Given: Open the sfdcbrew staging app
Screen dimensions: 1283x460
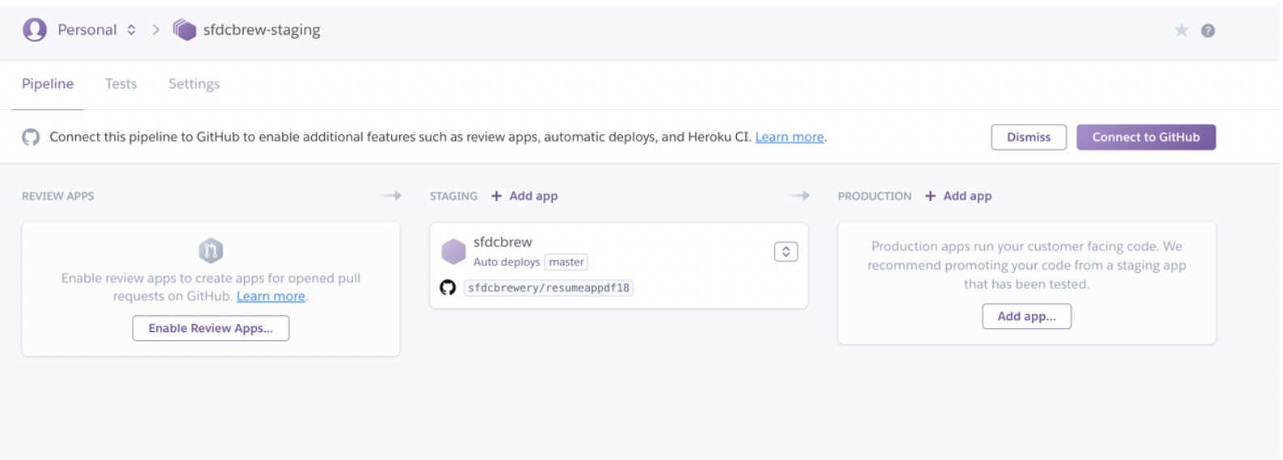Looking at the screenshot, I should (x=503, y=242).
